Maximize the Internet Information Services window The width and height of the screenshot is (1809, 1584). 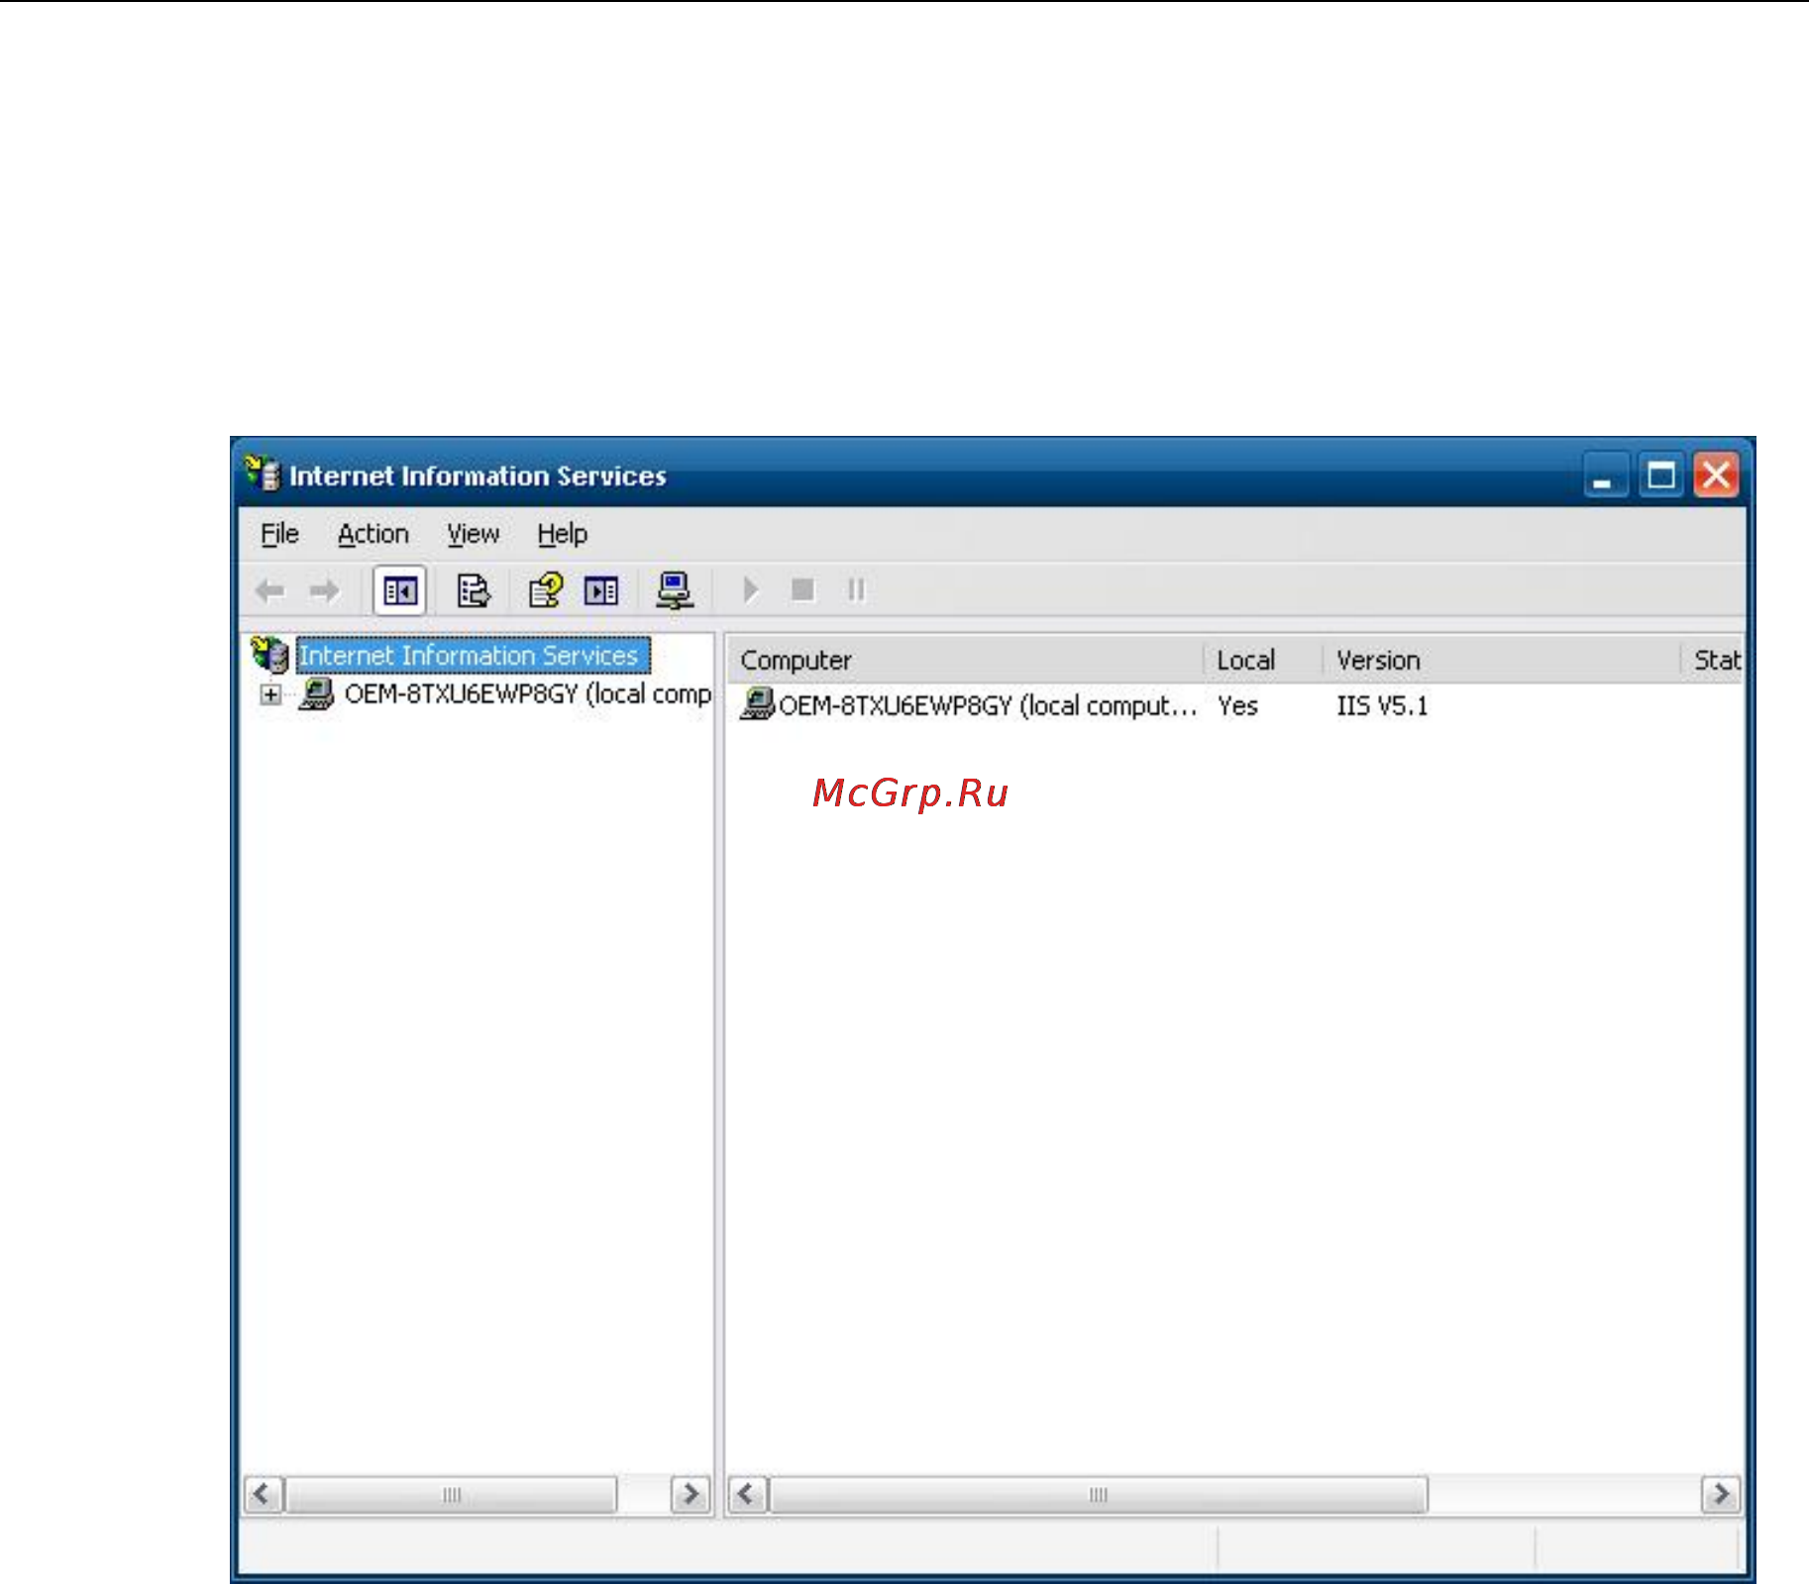click(x=1661, y=475)
